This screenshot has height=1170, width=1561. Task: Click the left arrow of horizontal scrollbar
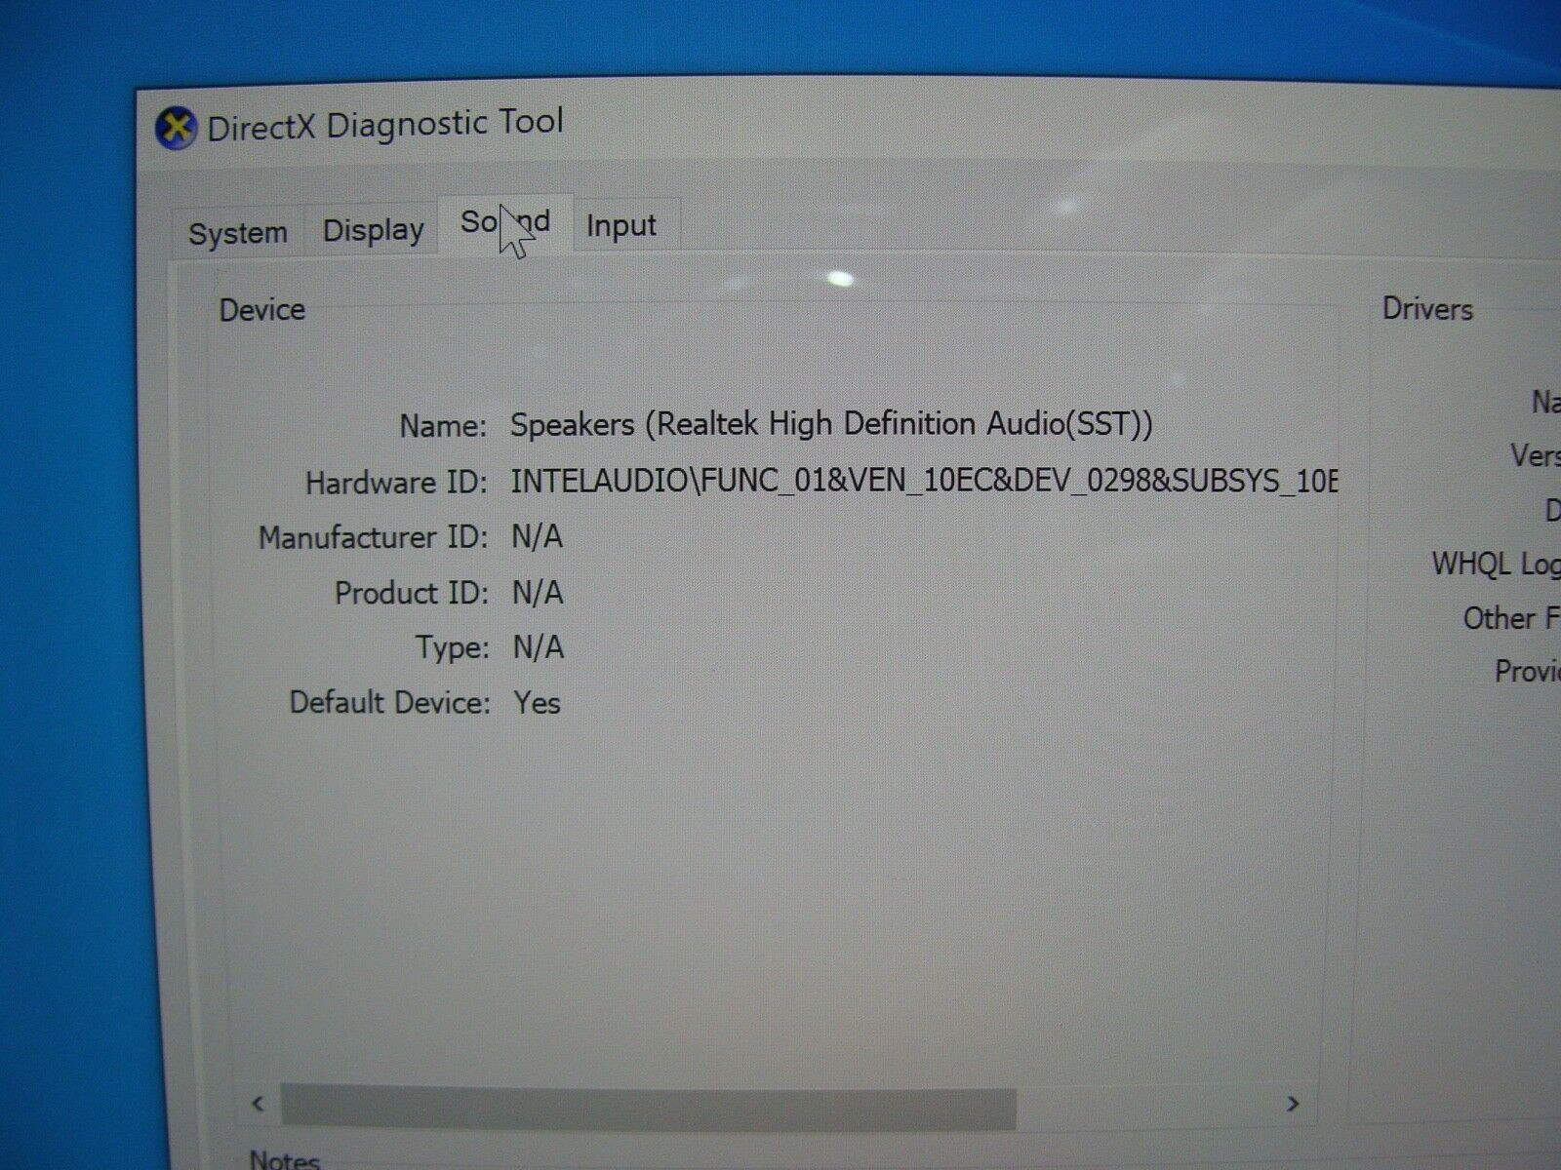(x=258, y=1104)
